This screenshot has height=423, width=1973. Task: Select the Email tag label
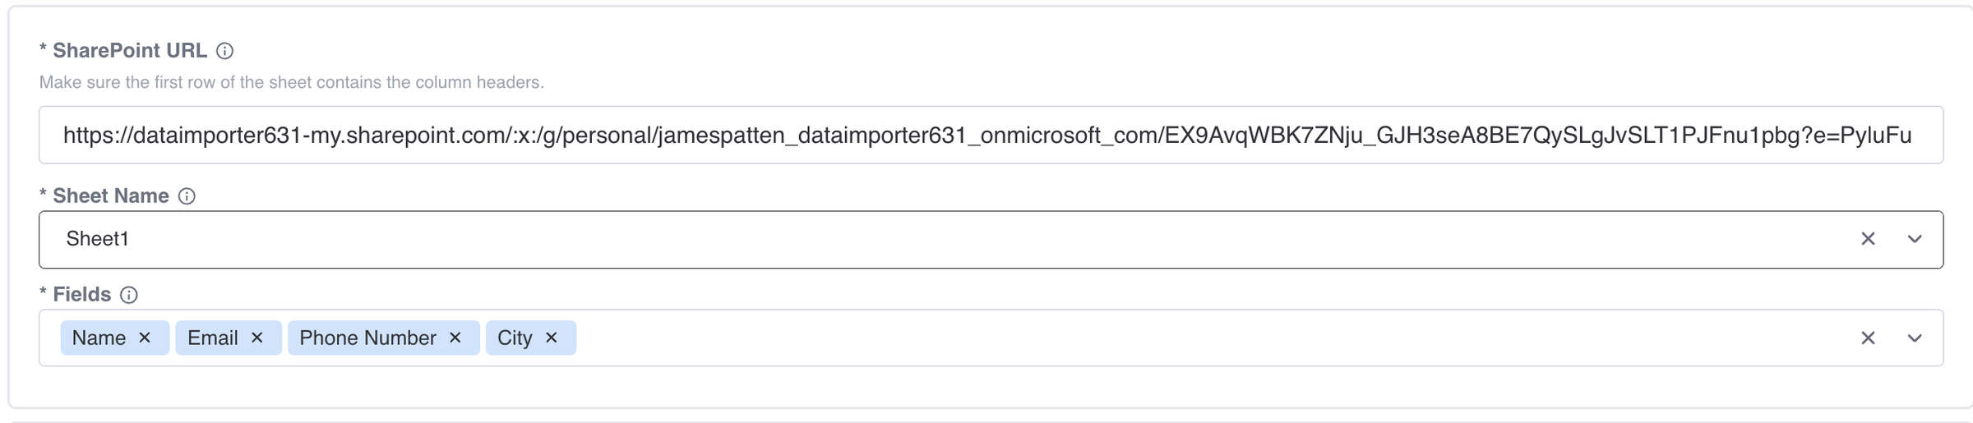pyautogui.click(x=213, y=338)
